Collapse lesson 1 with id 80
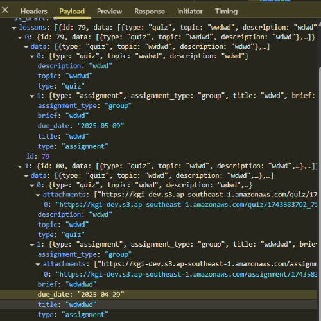Image resolution: width=321 pixels, height=321 pixels. [20, 166]
